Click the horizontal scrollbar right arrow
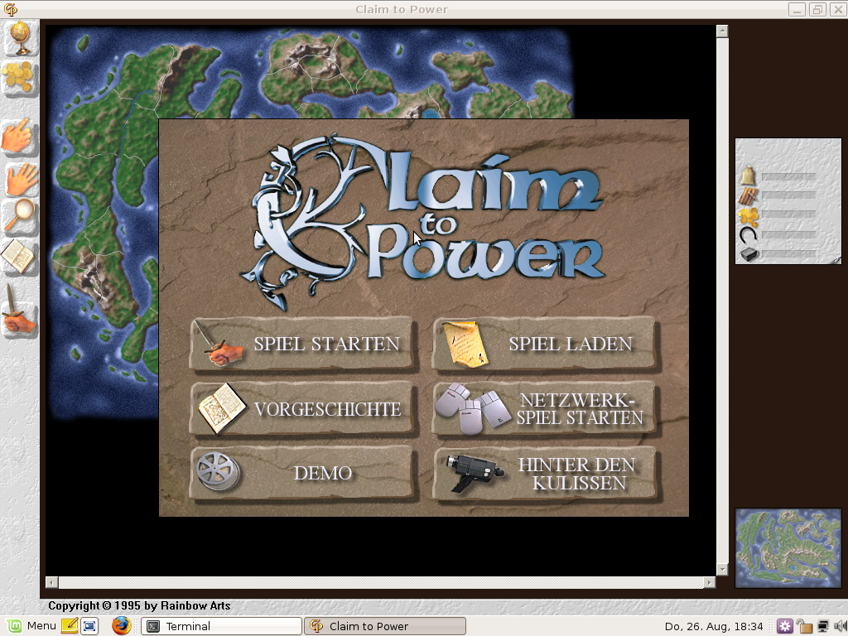The height and width of the screenshot is (636, 848). click(x=709, y=583)
